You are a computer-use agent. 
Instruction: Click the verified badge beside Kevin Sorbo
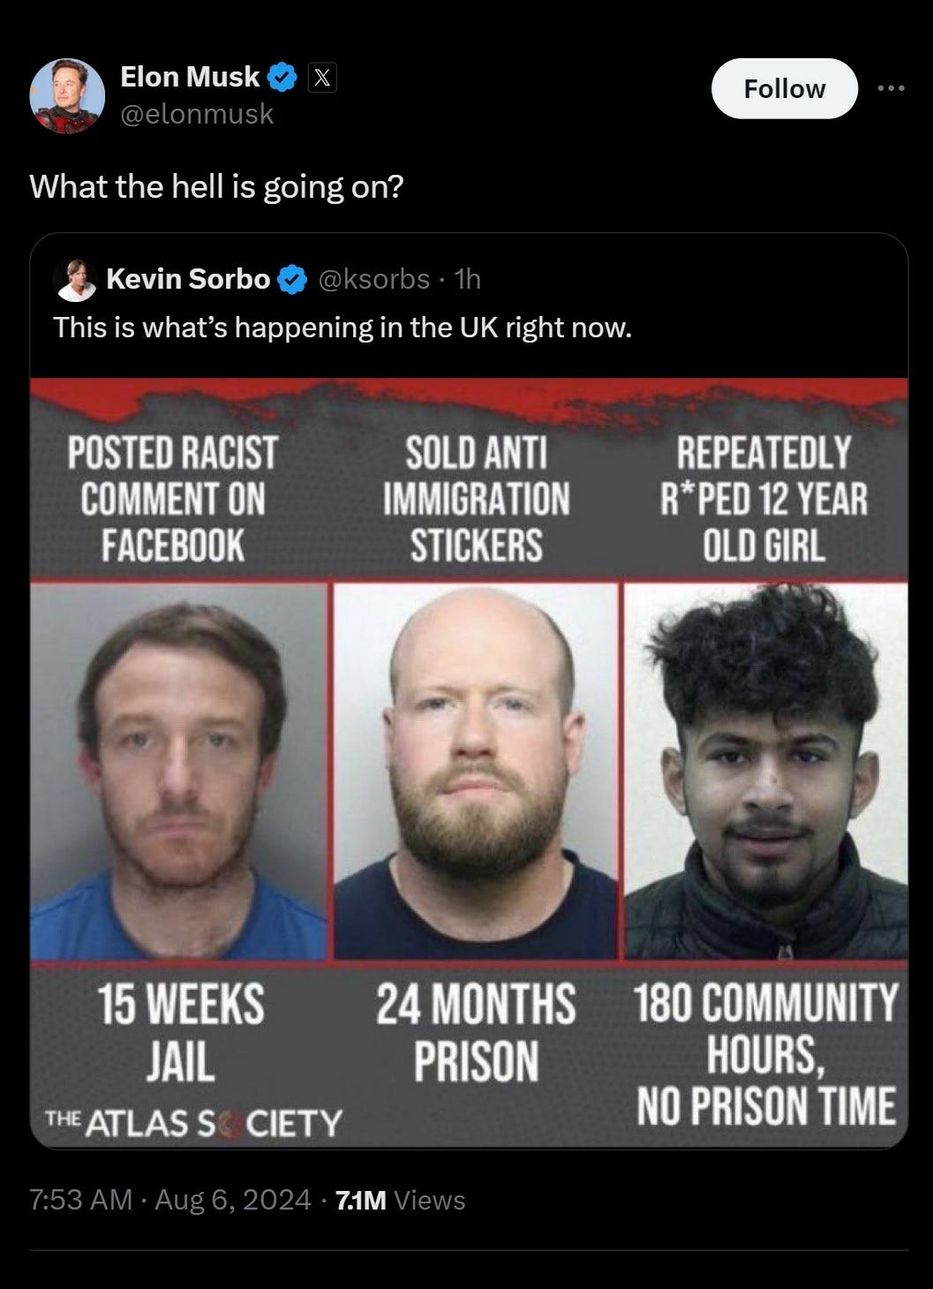tap(292, 280)
